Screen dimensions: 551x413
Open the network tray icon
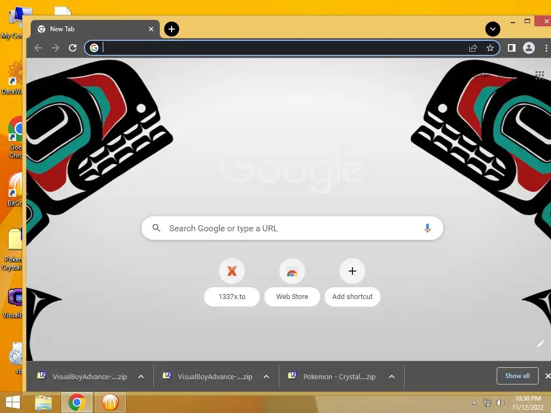pyautogui.click(x=488, y=402)
